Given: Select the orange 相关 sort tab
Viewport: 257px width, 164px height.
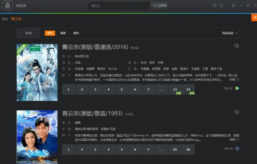Looking at the screenshot, I should click(x=50, y=33).
